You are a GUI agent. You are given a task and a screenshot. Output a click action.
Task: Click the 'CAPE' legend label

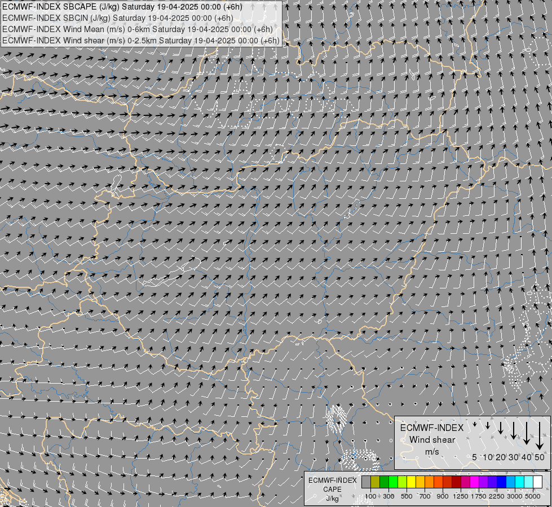coord(332,489)
